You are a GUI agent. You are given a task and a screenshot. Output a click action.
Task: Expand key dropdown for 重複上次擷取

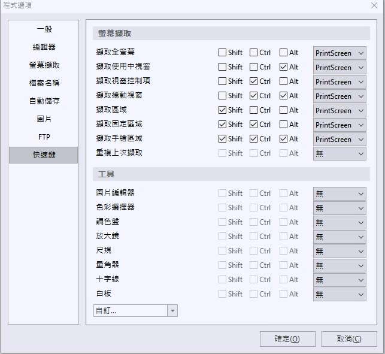click(x=339, y=154)
